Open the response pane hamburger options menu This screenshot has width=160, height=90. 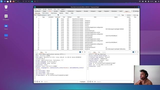pyautogui.click(x=138, y=52)
